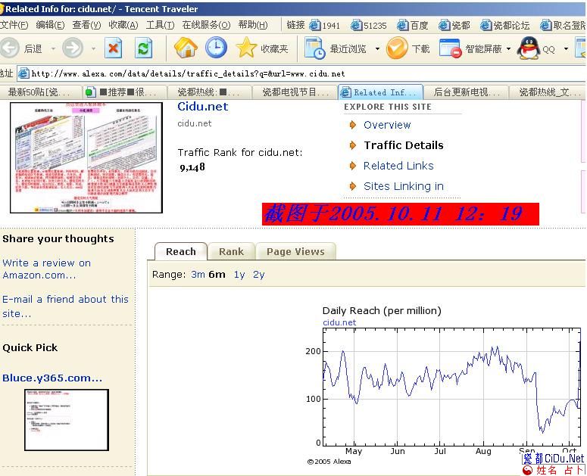
Task: Go to the Home page icon
Action: [186, 48]
